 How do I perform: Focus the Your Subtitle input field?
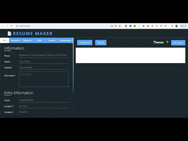click(x=44, y=68)
